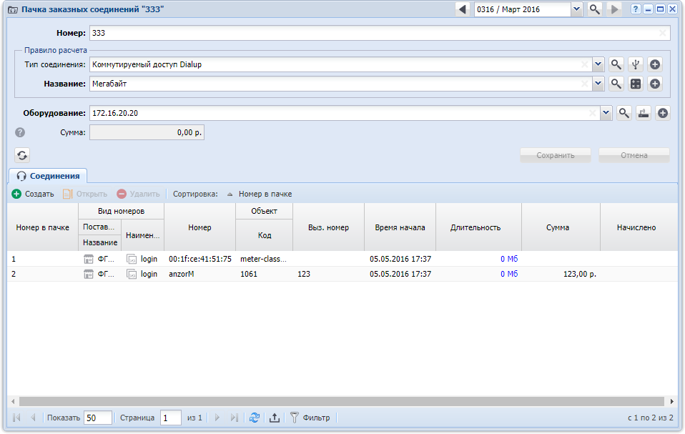Go to previous period arrow

[462, 9]
